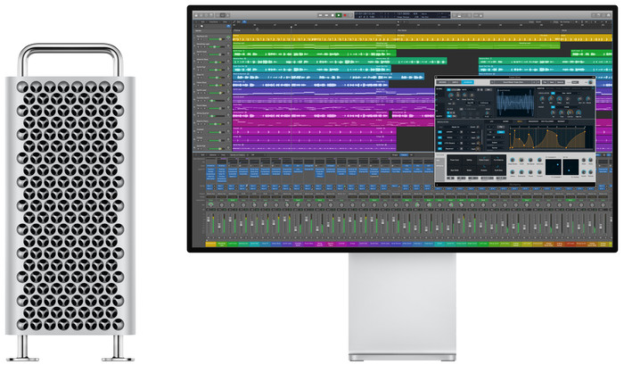The height and width of the screenshot is (365, 624).
Task: Click the File button in Alchemy header
Action: 545,82
